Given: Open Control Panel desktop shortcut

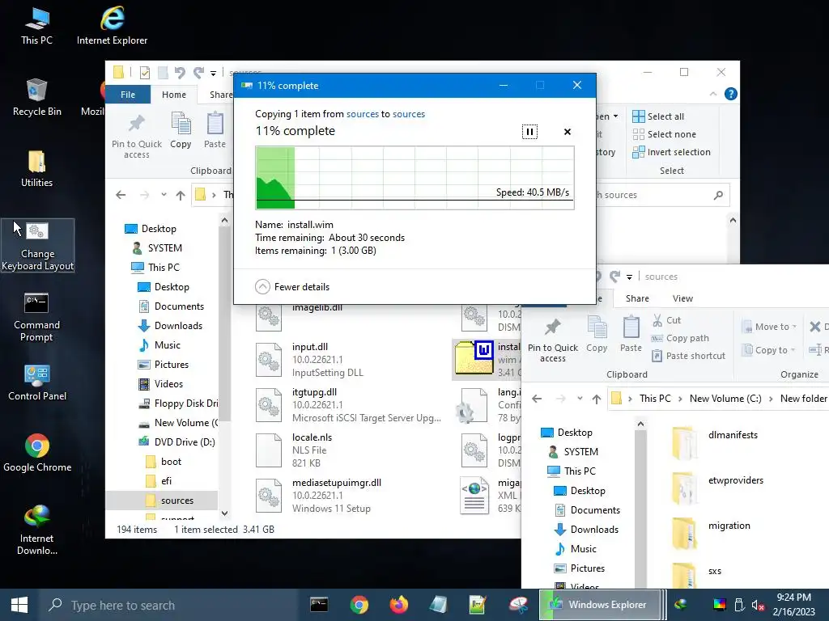Looking at the screenshot, I should coord(37,382).
